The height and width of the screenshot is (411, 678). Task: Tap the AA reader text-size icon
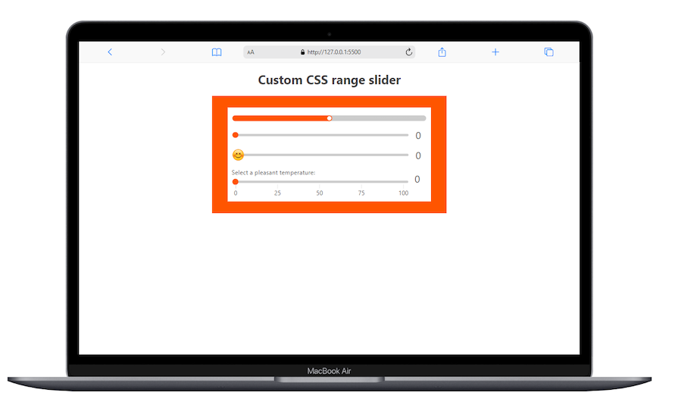(x=251, y=52)
